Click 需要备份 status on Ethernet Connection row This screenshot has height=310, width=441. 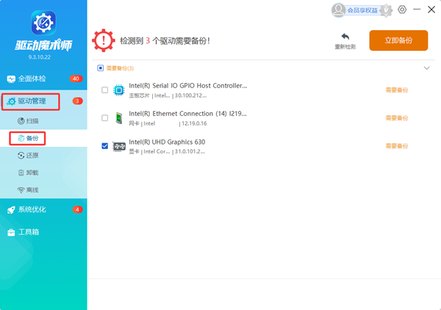pos(397,118)
